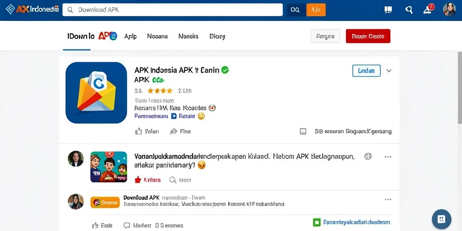Switch to the Nocans tab
462x231 pixels.
coord(157,36)
